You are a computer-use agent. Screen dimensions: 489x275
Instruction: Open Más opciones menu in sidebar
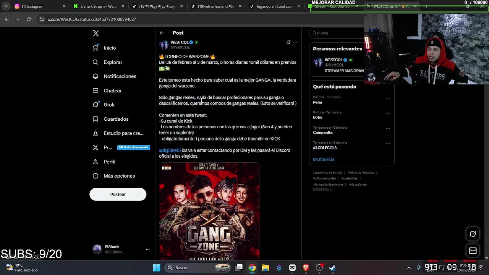pos(114,176)
